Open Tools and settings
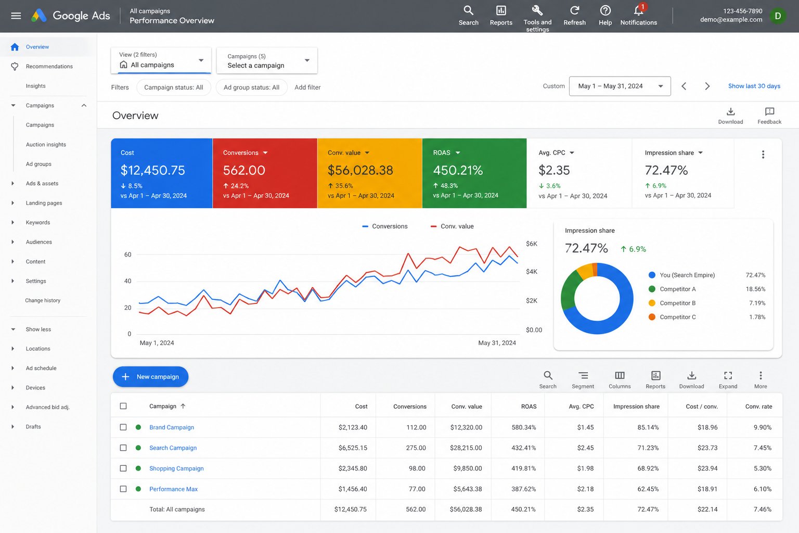 point(537,18)
